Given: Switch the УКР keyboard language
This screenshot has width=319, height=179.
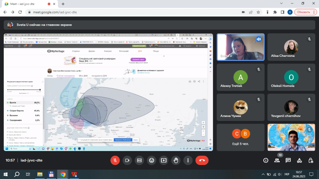Looking at the screenshot, I should pyautogui.click(x=287, y=174).
